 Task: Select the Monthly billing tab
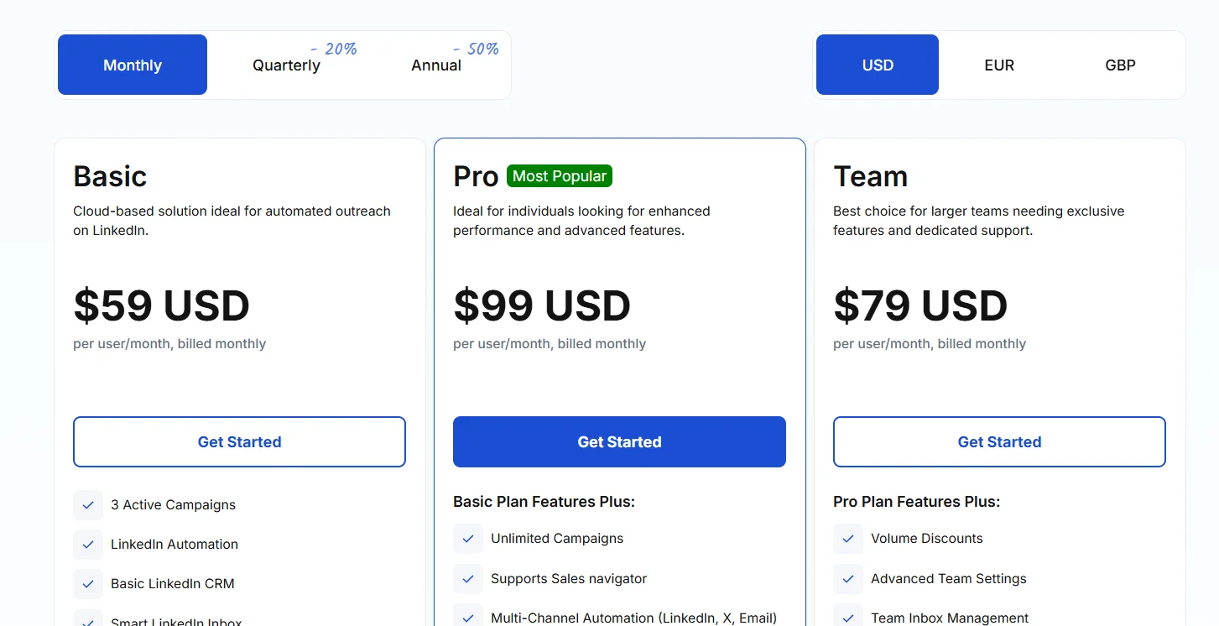coord(132,65)
